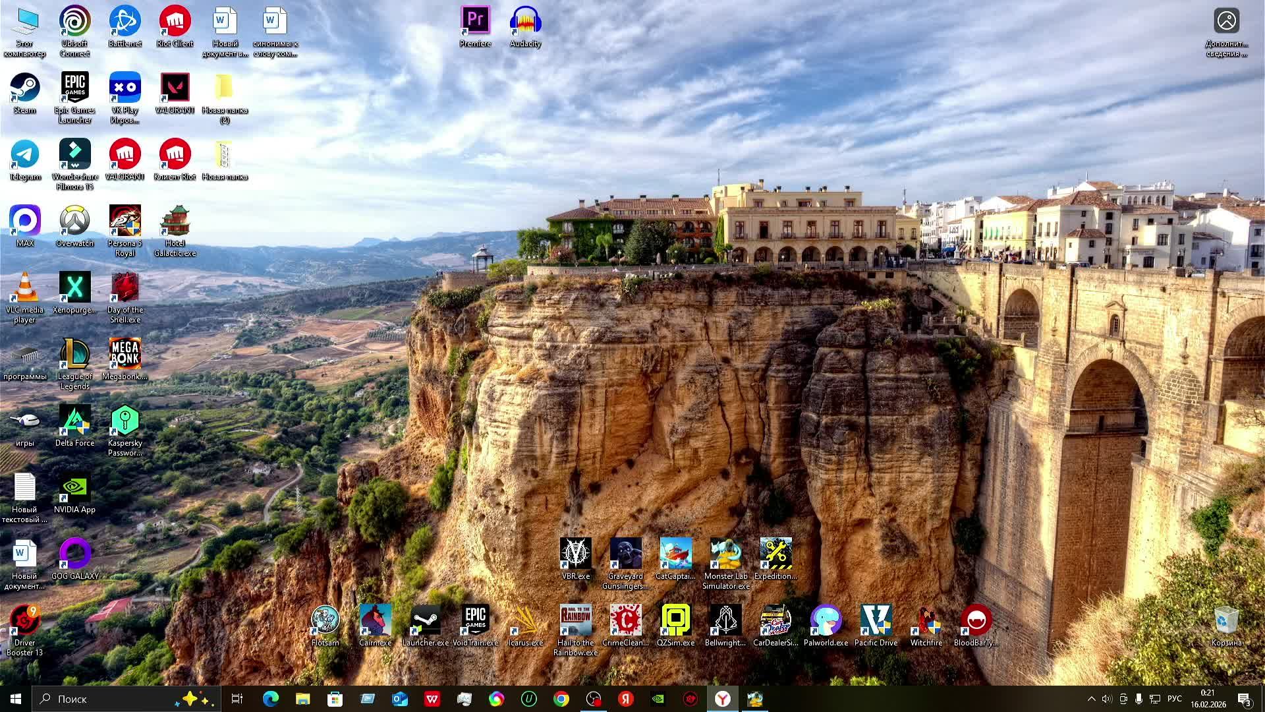Select the Palworld.exe shortcut
The image size is (1265, 712).
pos(826,621)
